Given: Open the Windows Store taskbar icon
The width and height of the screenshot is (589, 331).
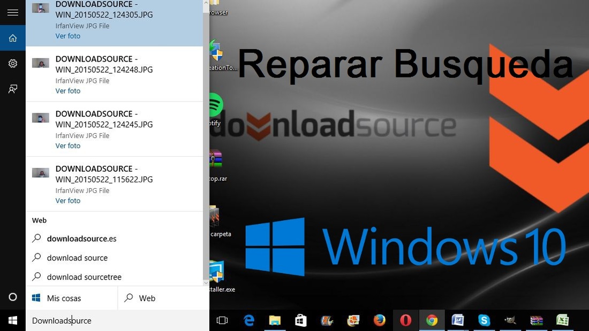Looking at the screenshot, I should tap(300, 320).
